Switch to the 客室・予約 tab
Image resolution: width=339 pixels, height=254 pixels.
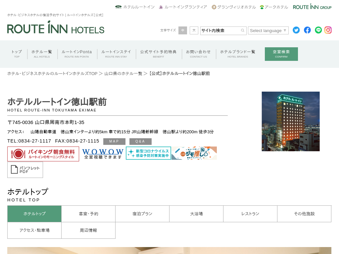coord(88,214)
